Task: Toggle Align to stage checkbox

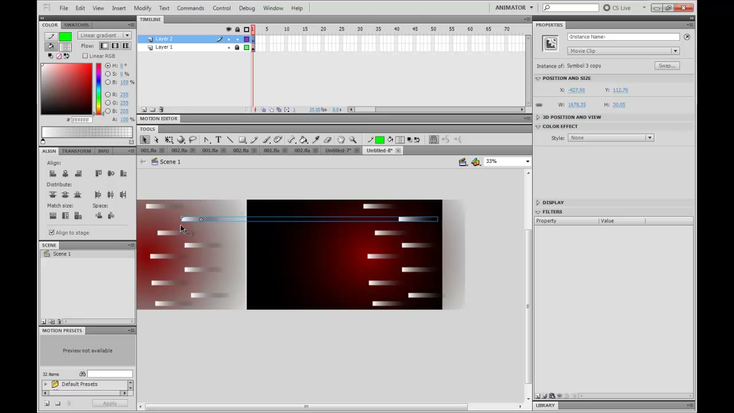Action: [52, 232]
